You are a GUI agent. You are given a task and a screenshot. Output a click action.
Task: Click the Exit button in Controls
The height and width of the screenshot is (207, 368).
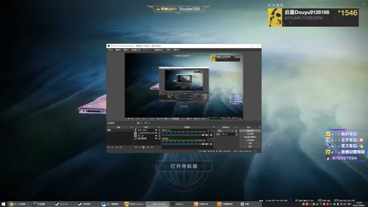coord(250,146)
